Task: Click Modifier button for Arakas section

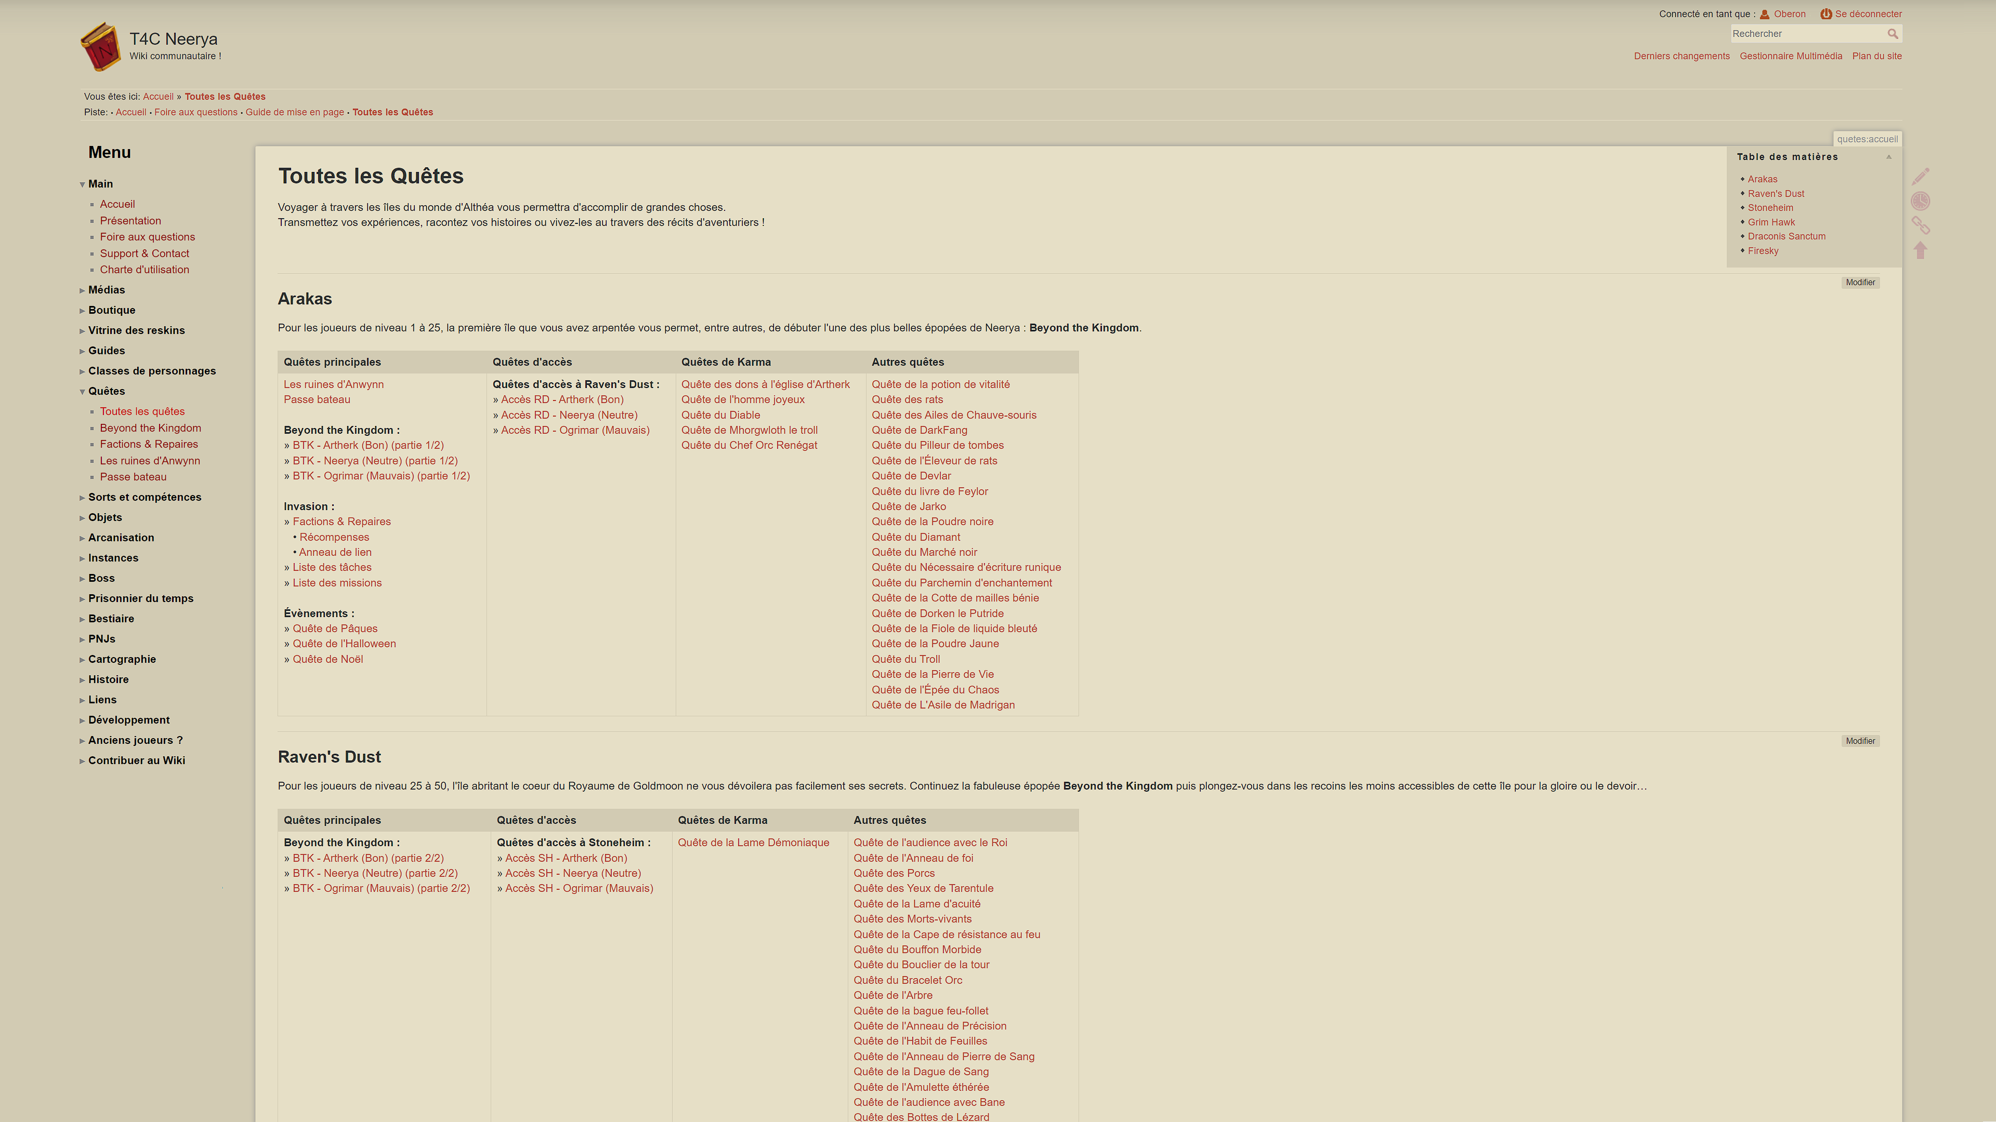Action: point(1860,283)
